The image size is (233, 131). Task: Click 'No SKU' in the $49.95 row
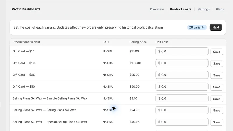click(108, 122)
